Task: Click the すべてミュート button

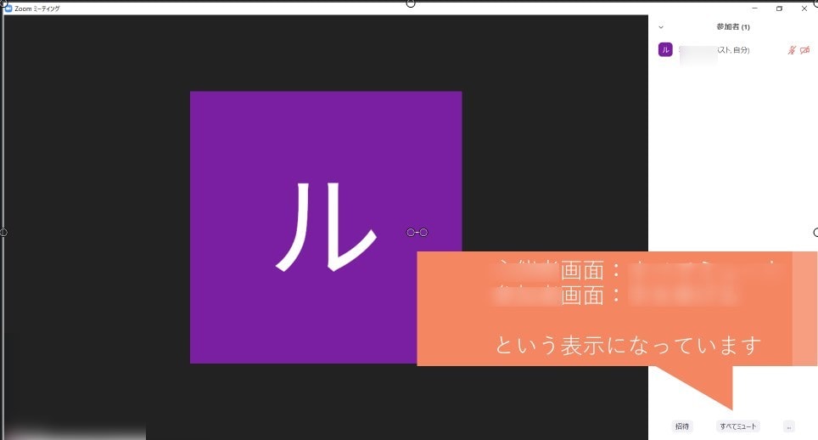Action: click(x=737, y=426)
